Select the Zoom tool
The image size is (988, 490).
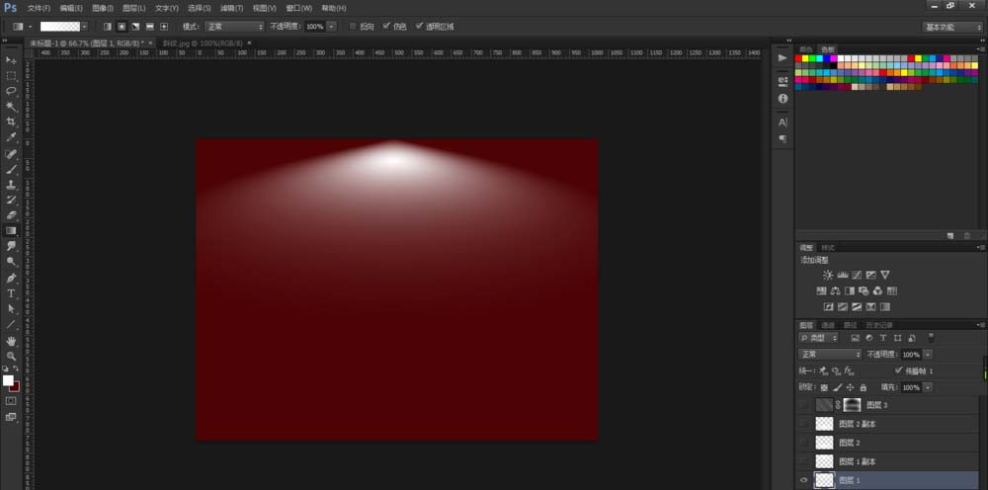pos(12,356)
